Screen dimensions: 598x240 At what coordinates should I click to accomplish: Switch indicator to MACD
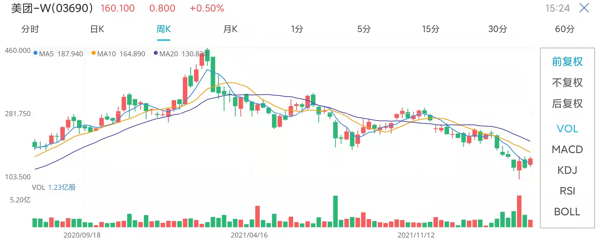coord(567,149)
